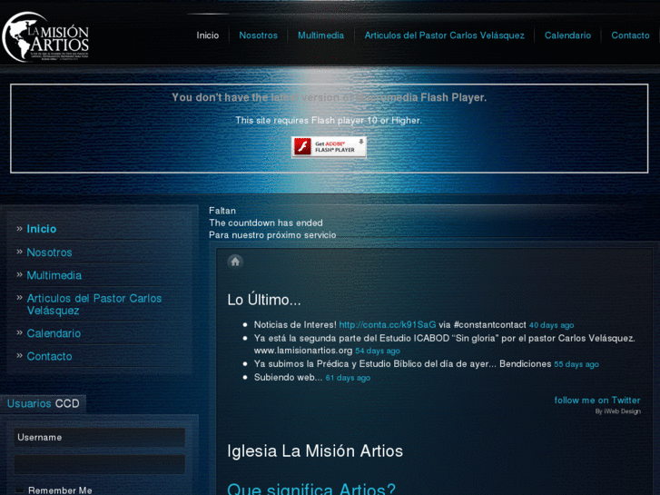Click the Usuarios CCD module title
Image resolution: width=660 pixels, height=495 pixels.
point(44,403)
